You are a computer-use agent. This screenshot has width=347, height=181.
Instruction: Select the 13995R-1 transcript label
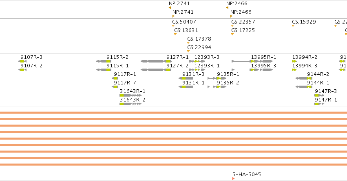(263, 57)
